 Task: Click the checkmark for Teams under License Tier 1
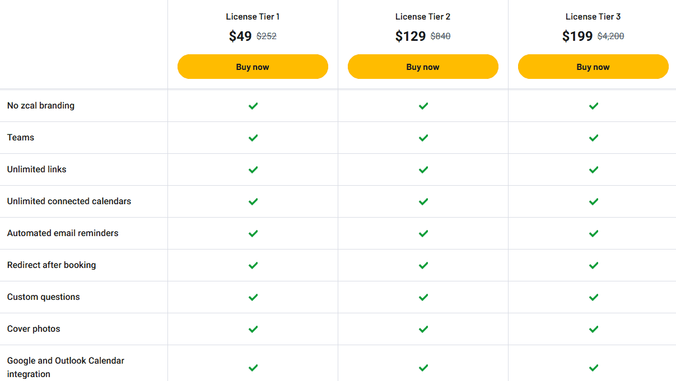pos(253,138)
